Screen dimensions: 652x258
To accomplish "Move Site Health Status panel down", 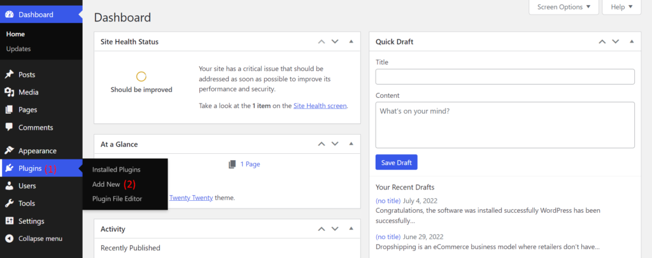I will (335, 41).
